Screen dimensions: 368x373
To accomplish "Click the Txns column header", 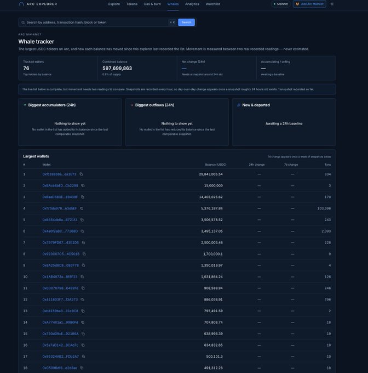I will [x=327, y=165].
